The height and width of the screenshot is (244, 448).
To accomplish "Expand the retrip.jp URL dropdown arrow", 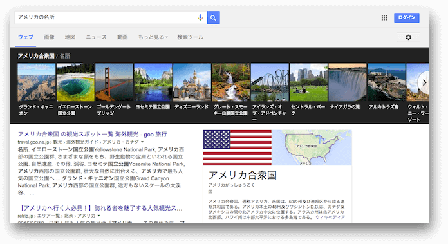I will (99, 216).
